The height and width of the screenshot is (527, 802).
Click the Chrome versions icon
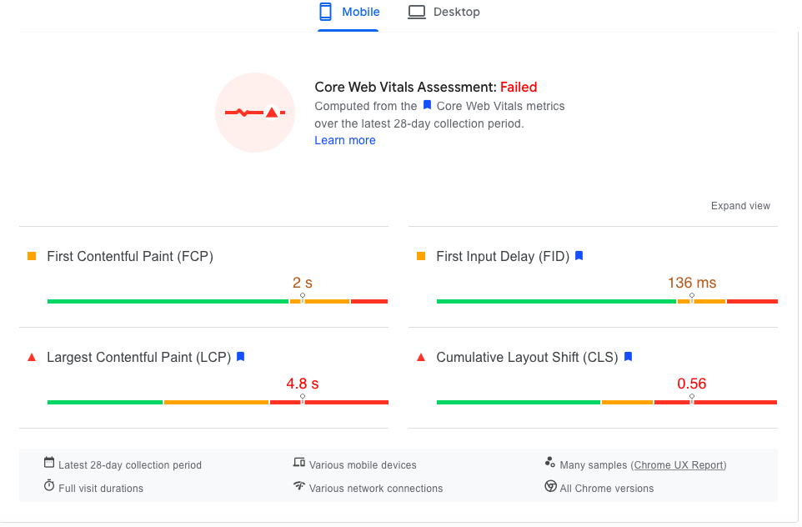tap(550, 486)
